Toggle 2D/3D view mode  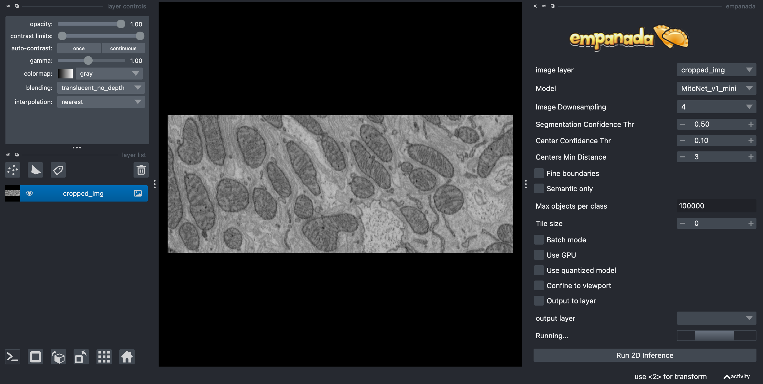[x=35, y=357]
